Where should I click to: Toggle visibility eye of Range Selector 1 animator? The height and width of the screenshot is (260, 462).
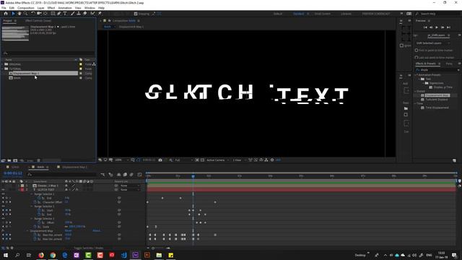pyautogui.click(x=3, y=194)
